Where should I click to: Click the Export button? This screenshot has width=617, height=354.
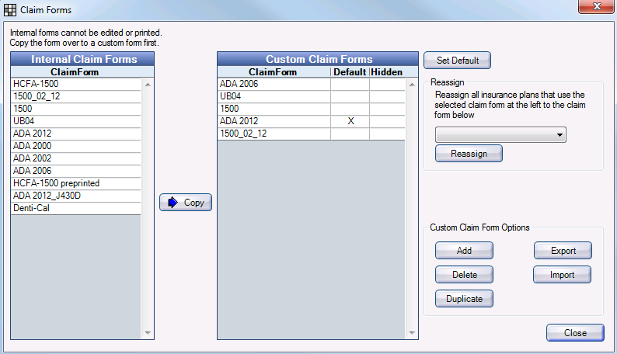point(563,250)
